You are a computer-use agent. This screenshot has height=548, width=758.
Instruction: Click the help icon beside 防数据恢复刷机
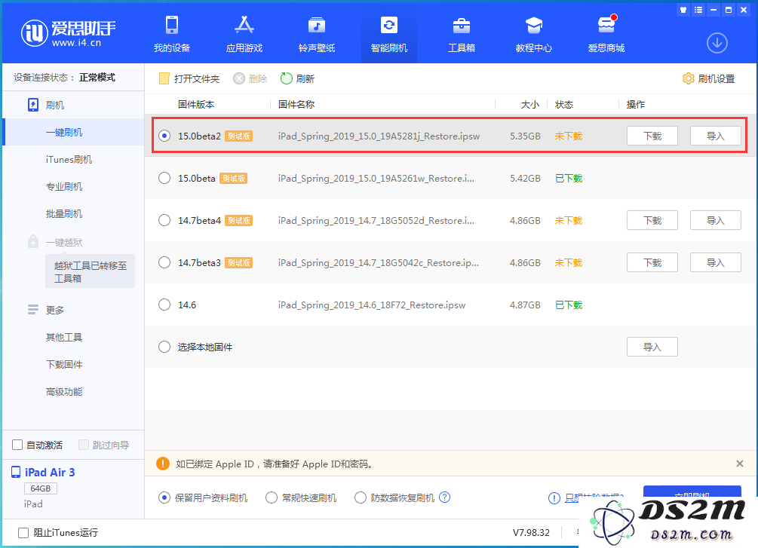pos(444,497)
